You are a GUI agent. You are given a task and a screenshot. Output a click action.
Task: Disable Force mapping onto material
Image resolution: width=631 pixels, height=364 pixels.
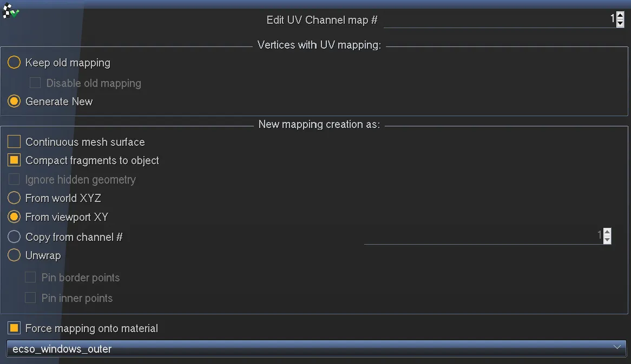14,328
